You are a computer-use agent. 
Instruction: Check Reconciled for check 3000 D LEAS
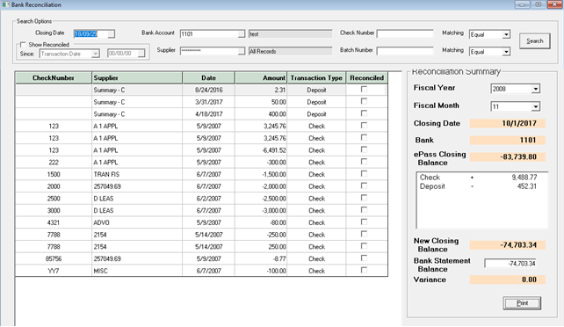click(364, 210)
